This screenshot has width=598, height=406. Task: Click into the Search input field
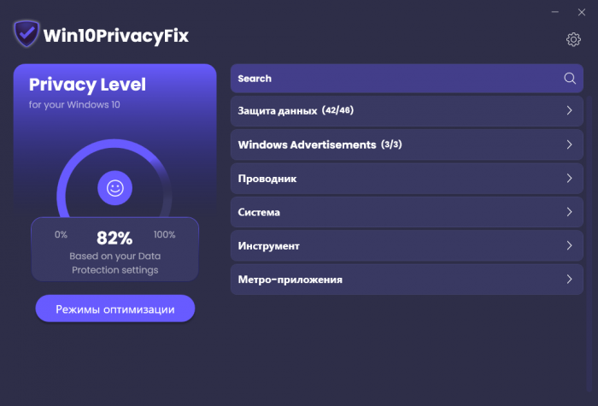click(x=384, y=79)
